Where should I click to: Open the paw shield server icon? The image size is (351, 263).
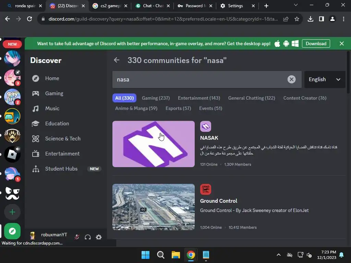(x=12, y=136)
